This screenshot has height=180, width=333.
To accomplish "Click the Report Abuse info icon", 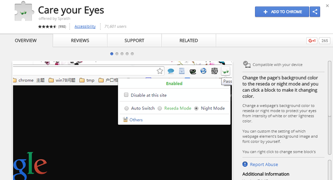I will 246,164.
